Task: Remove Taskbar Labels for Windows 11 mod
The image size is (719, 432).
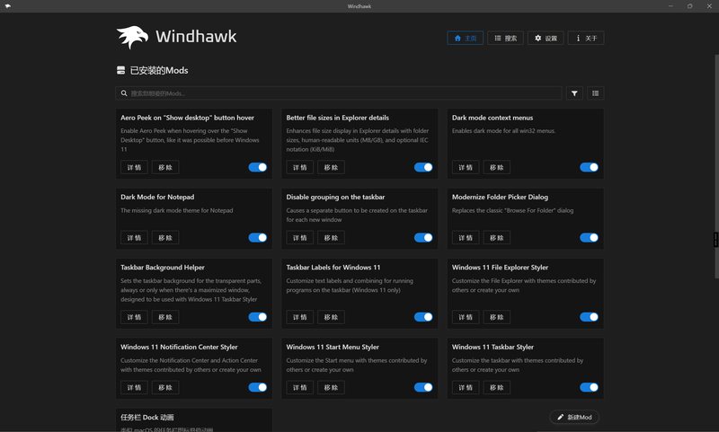Action: click(331, 317)
